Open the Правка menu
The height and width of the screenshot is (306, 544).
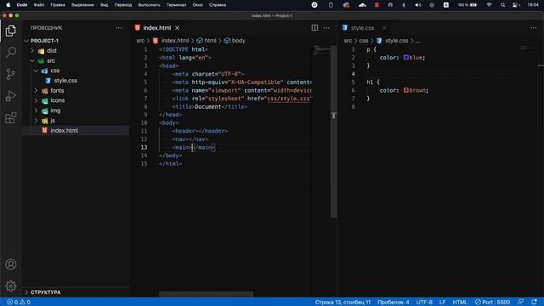click(x=58, y=5)
